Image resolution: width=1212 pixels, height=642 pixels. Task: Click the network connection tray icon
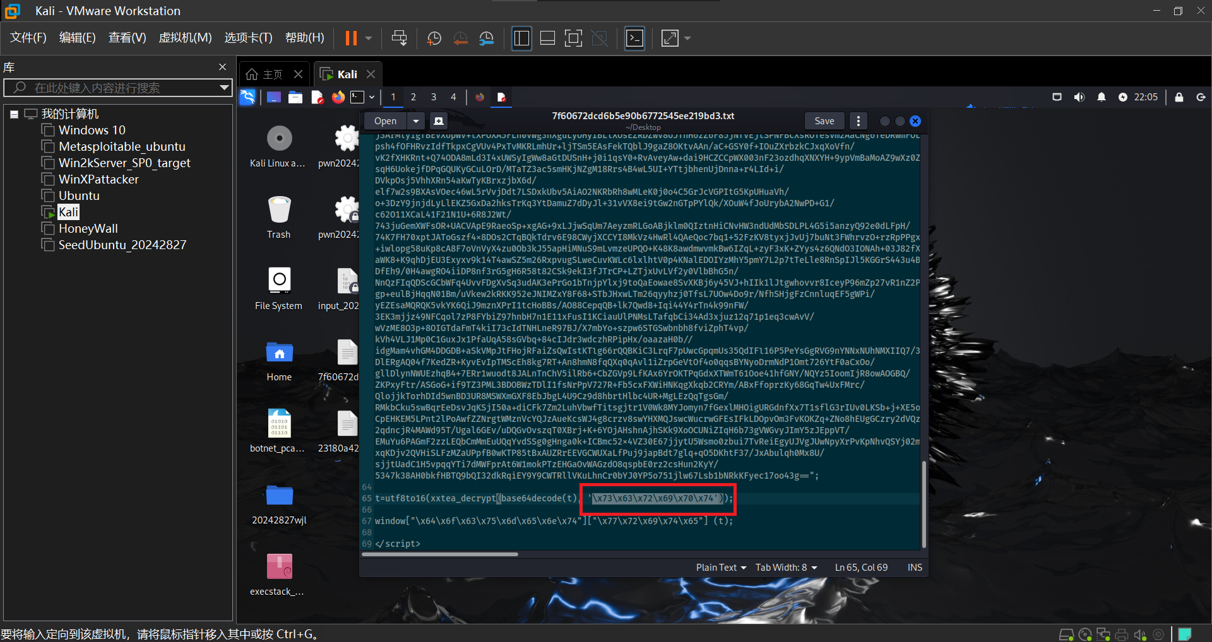pyautogui.click(x=1057, y=97)
